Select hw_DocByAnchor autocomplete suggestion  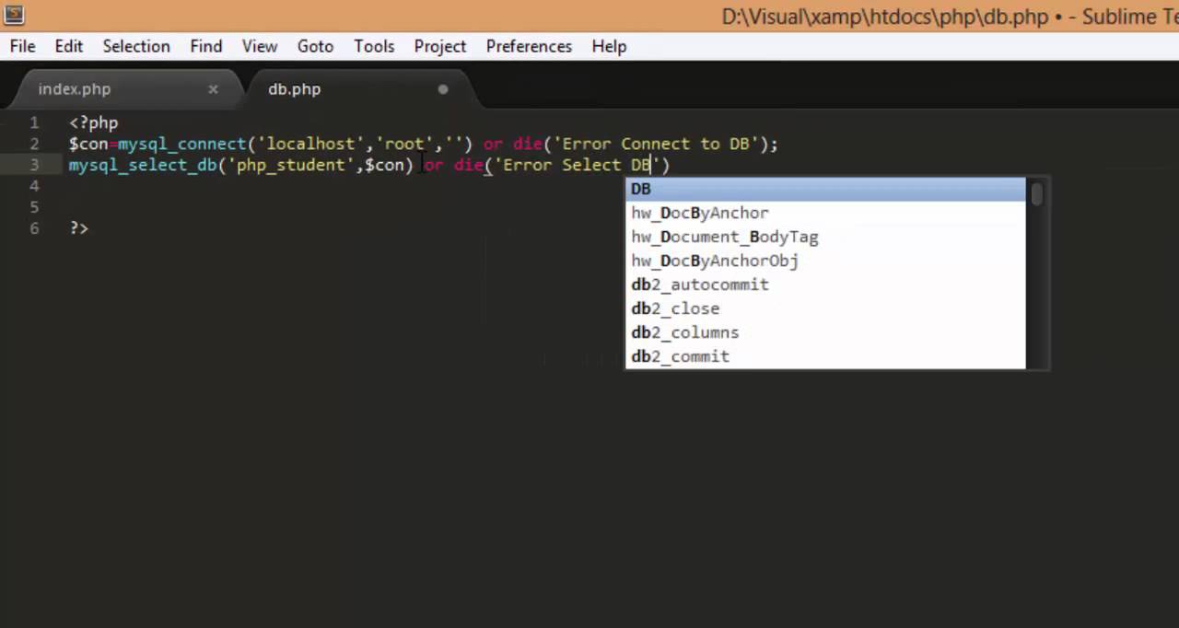(825, 213)
